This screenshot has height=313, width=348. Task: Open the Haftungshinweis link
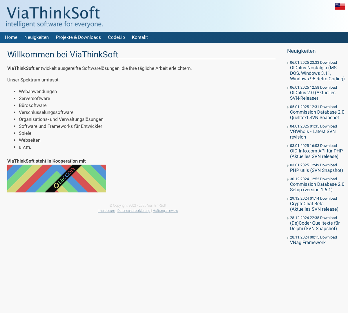click(165, 211)
